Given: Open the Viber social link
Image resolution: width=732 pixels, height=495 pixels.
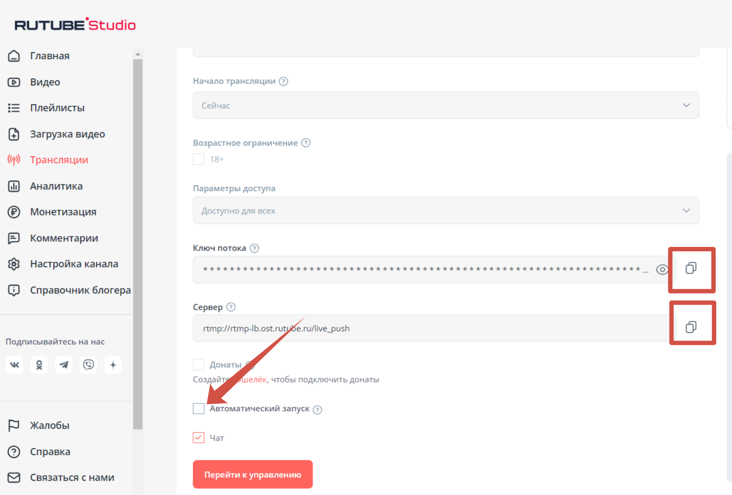Looking at the screenshot, I should pos(88,365).
